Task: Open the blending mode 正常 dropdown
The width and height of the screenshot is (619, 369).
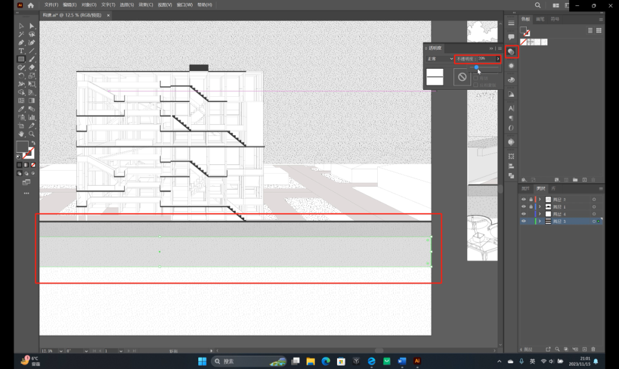Action: [x=440, y=59]
